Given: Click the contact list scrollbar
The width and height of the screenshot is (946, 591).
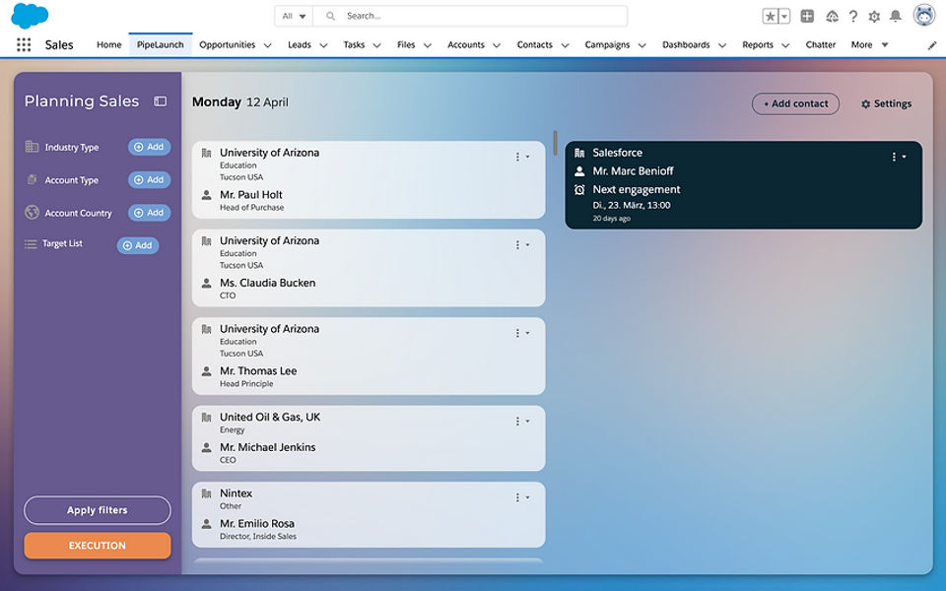Looking at the screenshot, I should pyautogui.click(x=555, y=144).
